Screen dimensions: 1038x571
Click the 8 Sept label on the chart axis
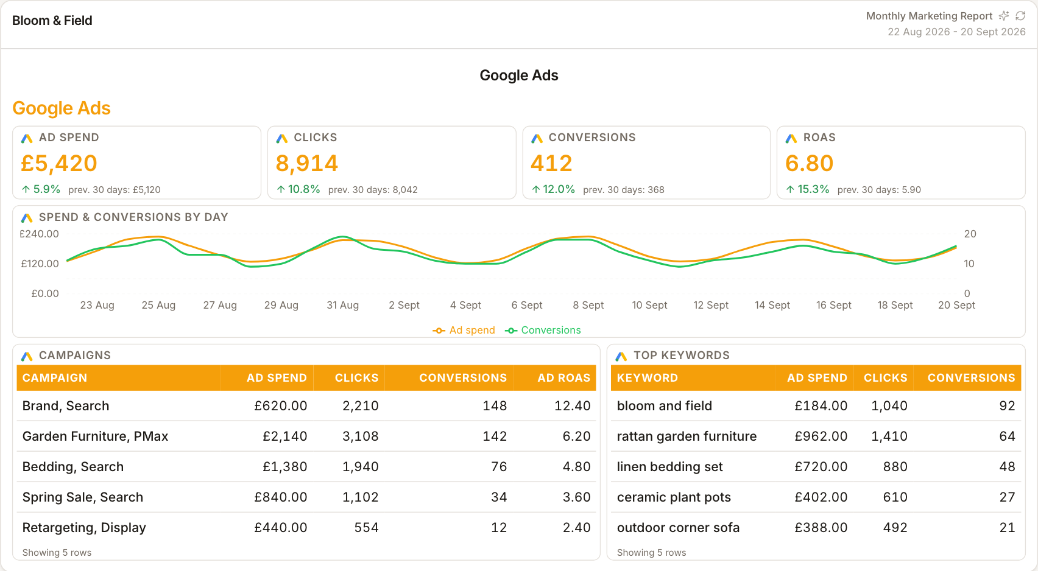coord(588,305)
